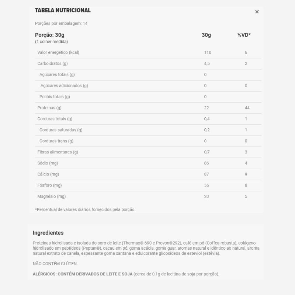The height and width of the screenshot is (295, 295).
Task: Click the NÃO CONTÉM GLÚTEN notice
Action: 55,264
